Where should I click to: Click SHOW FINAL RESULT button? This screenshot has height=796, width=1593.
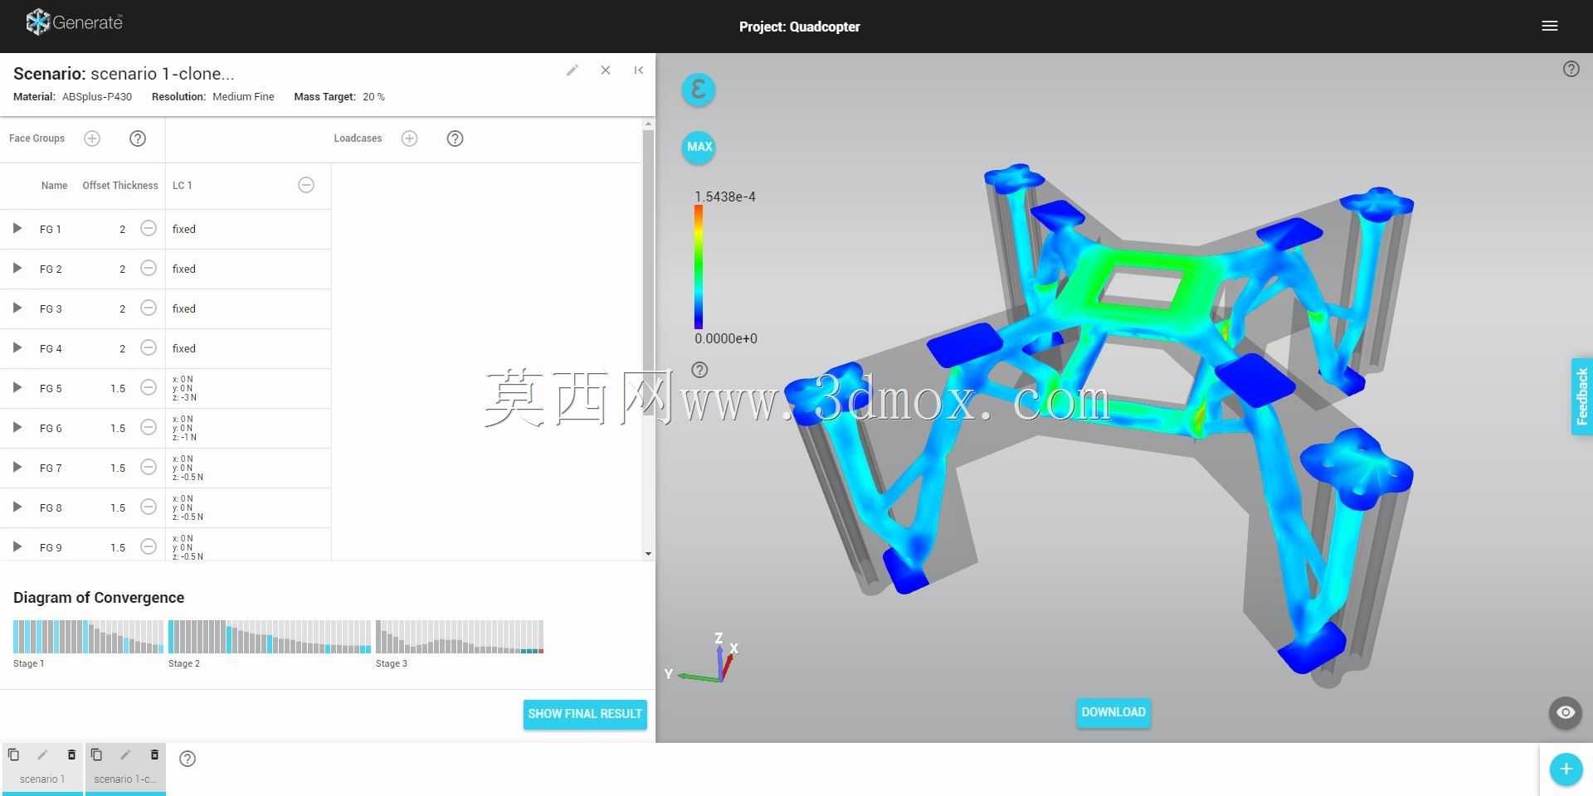[x=585, y=714]
